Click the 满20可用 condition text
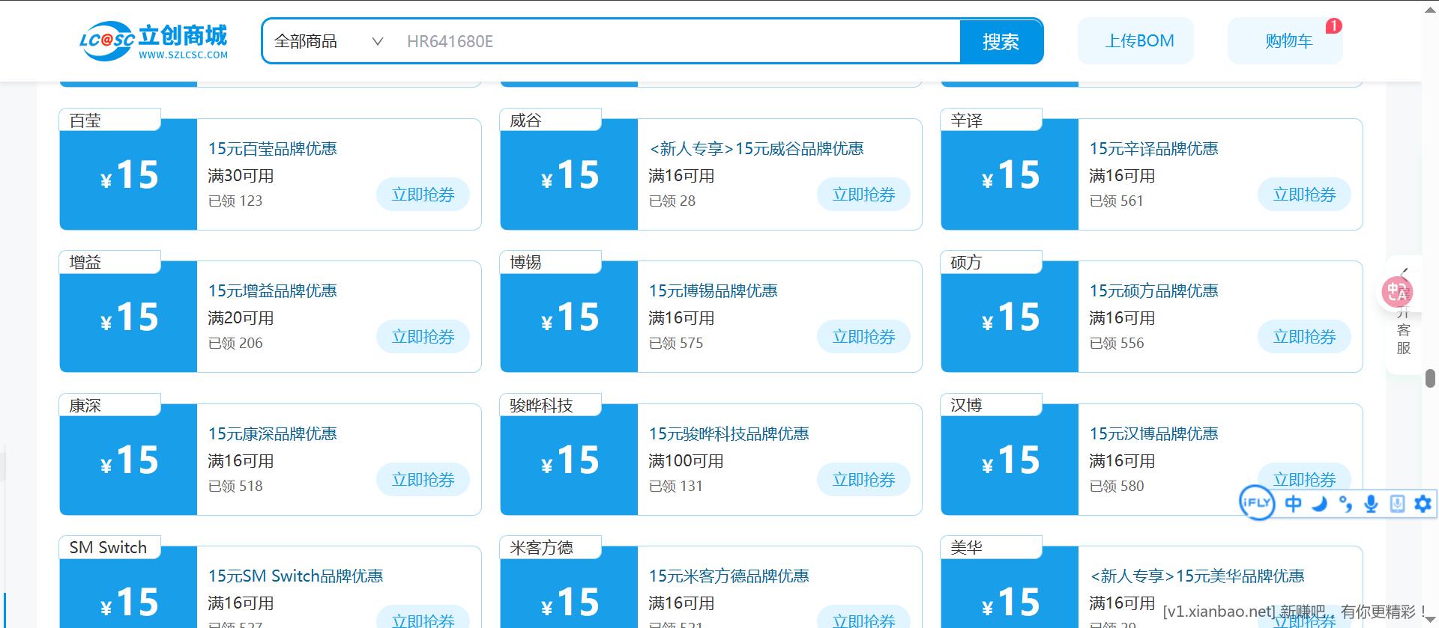The height and width of the screenshot is (628, 1439). [x=241, y=318]
